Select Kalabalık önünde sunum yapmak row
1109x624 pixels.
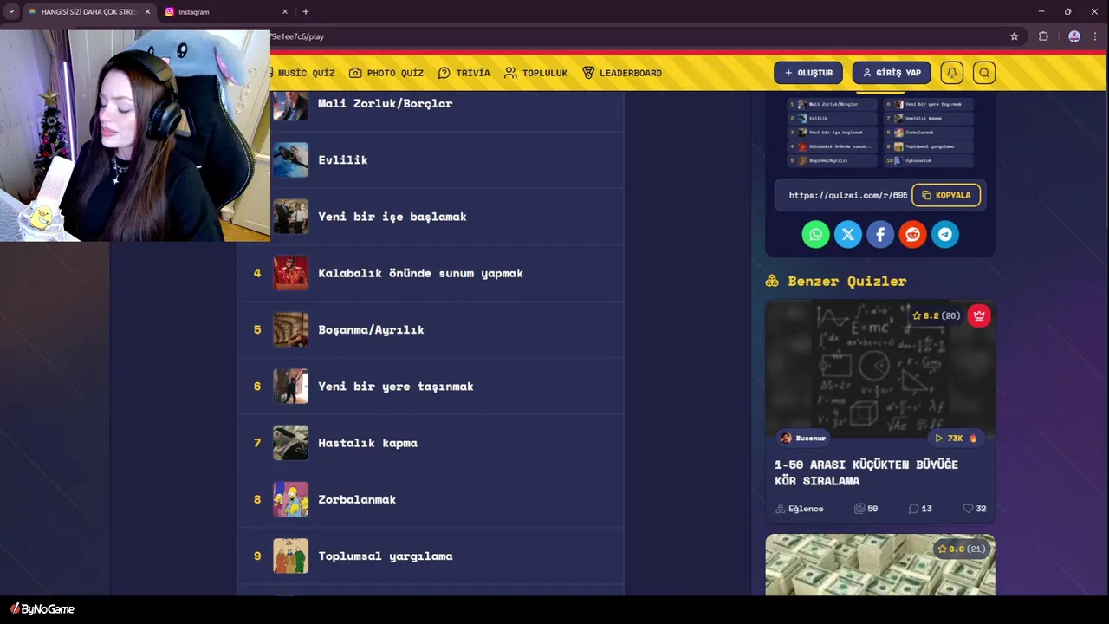[431, 273]
